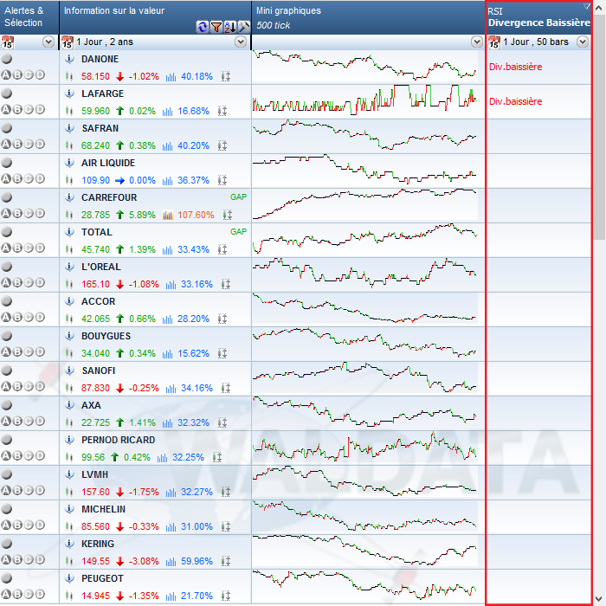Click GAP label on CARREFOUR row
Image resolution: width=606 pixels, height=606 pixels.
coord(238,197)
